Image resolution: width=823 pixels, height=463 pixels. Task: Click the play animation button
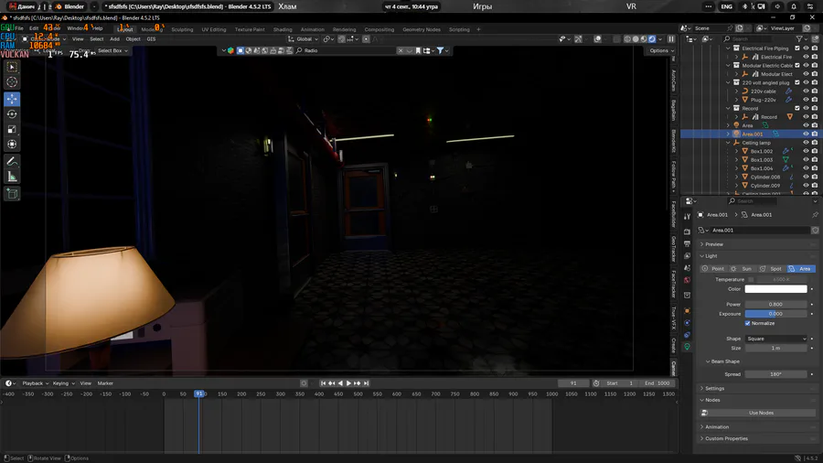pyautogui.click(x=348, y=383)
